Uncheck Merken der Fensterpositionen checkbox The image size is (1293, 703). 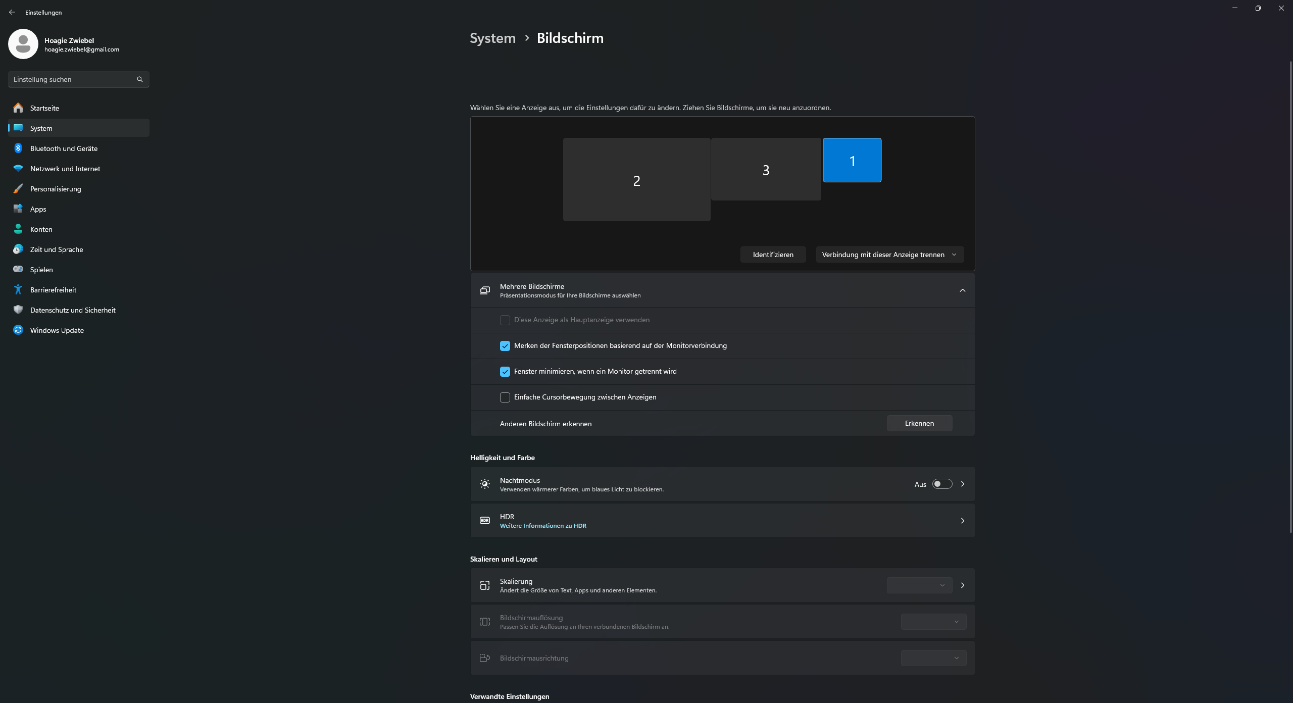click(505, 346)
